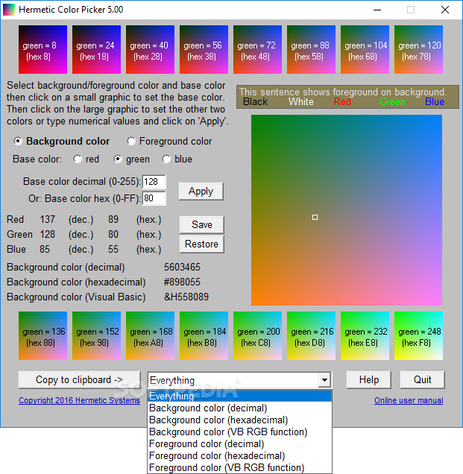Click the Save button
This screenshot has width=463, height=474.
[202, 224]
